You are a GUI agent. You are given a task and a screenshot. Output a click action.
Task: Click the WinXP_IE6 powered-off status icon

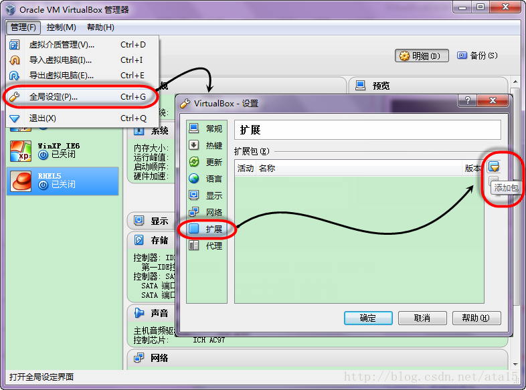coord(43,155)
